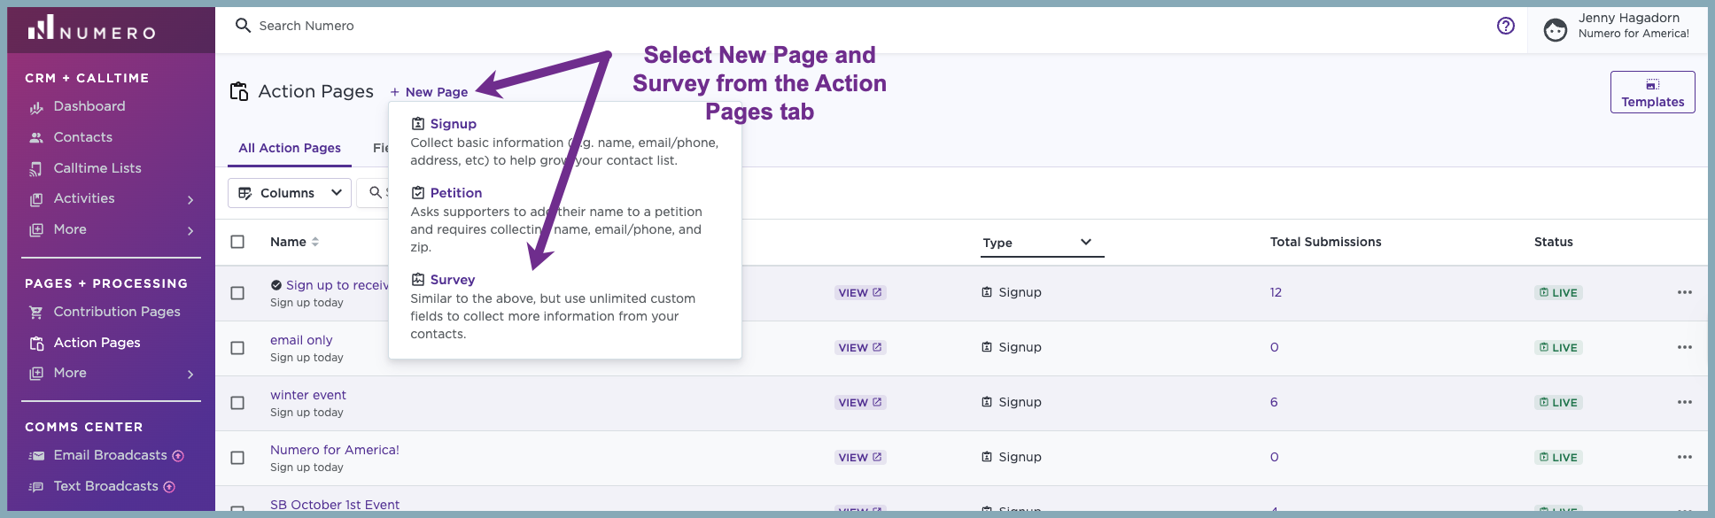
Task: Click VIEW for 'email only' row
Action: click(860, 348)
